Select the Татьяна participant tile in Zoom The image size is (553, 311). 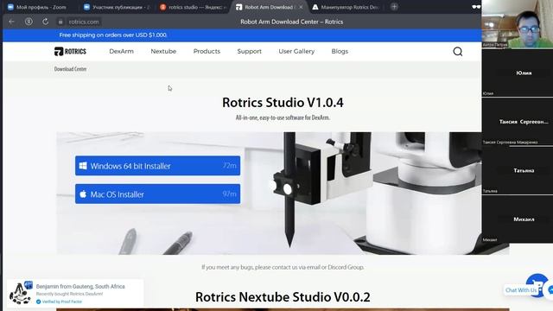(x=518, y=170)
